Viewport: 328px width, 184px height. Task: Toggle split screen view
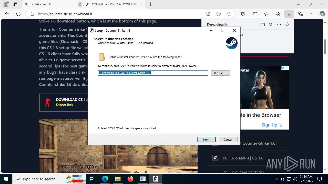coord(255,14)
